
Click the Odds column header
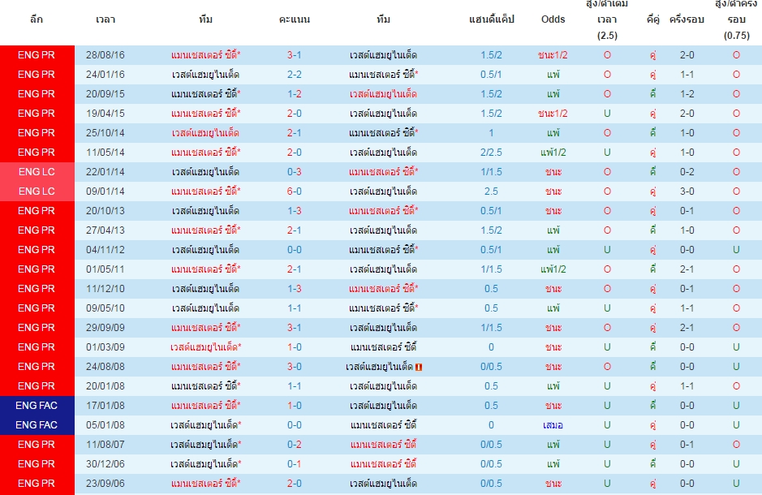pos(553,19)
